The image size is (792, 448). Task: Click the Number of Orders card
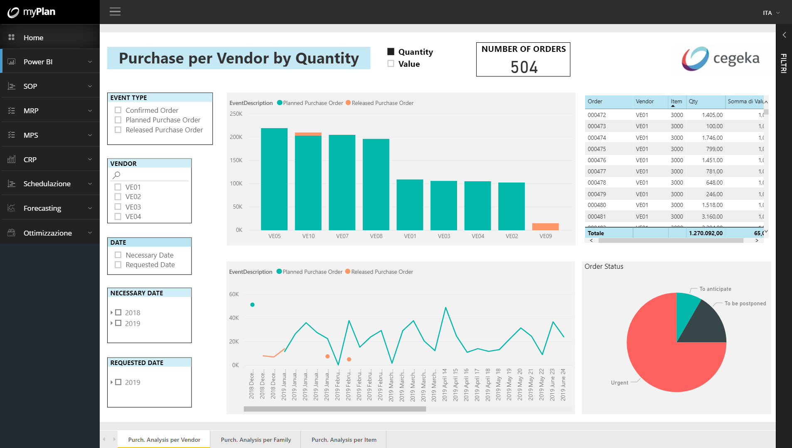[x=523, y=59]
